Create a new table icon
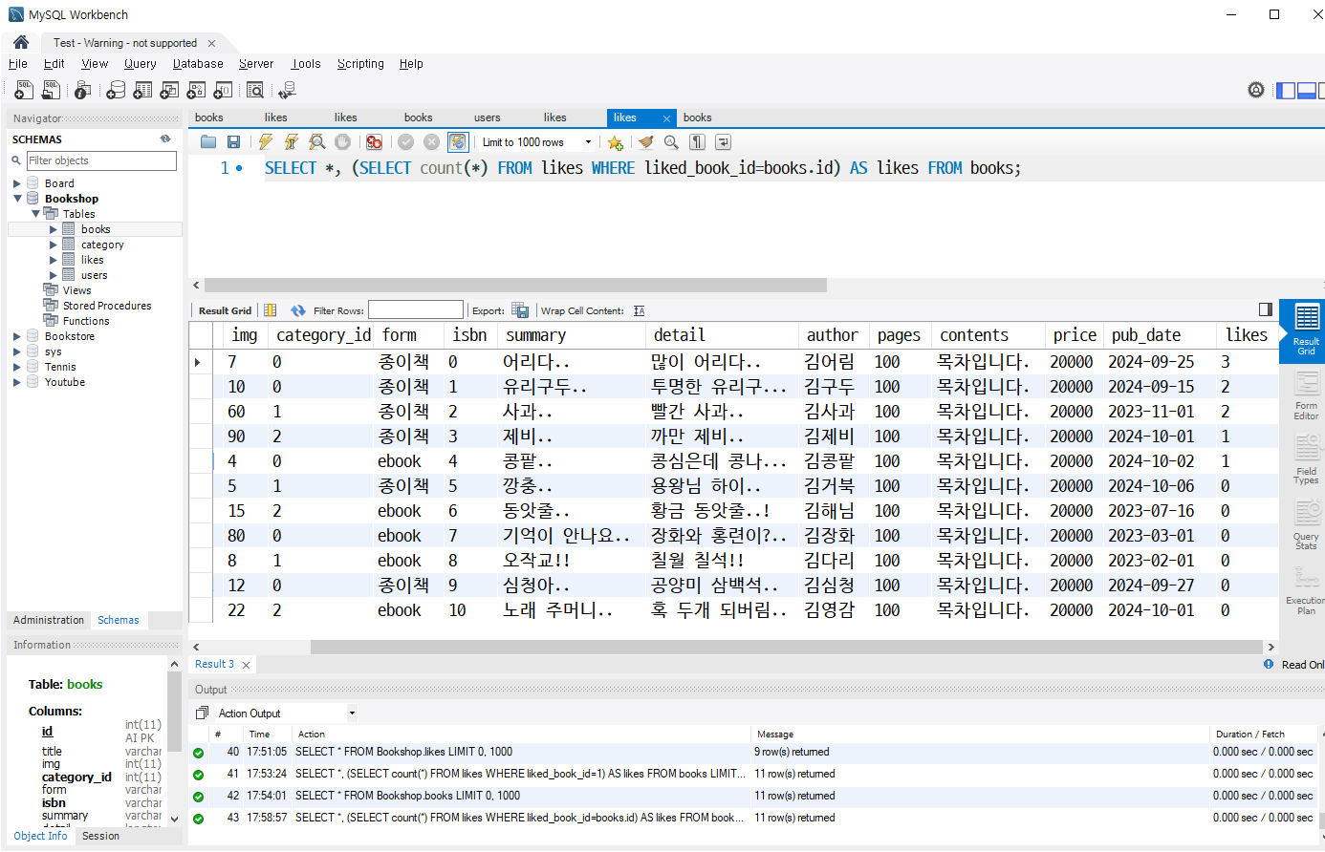Image resolution: width=1325 pixels, height=852 pixels. (142, 90)
